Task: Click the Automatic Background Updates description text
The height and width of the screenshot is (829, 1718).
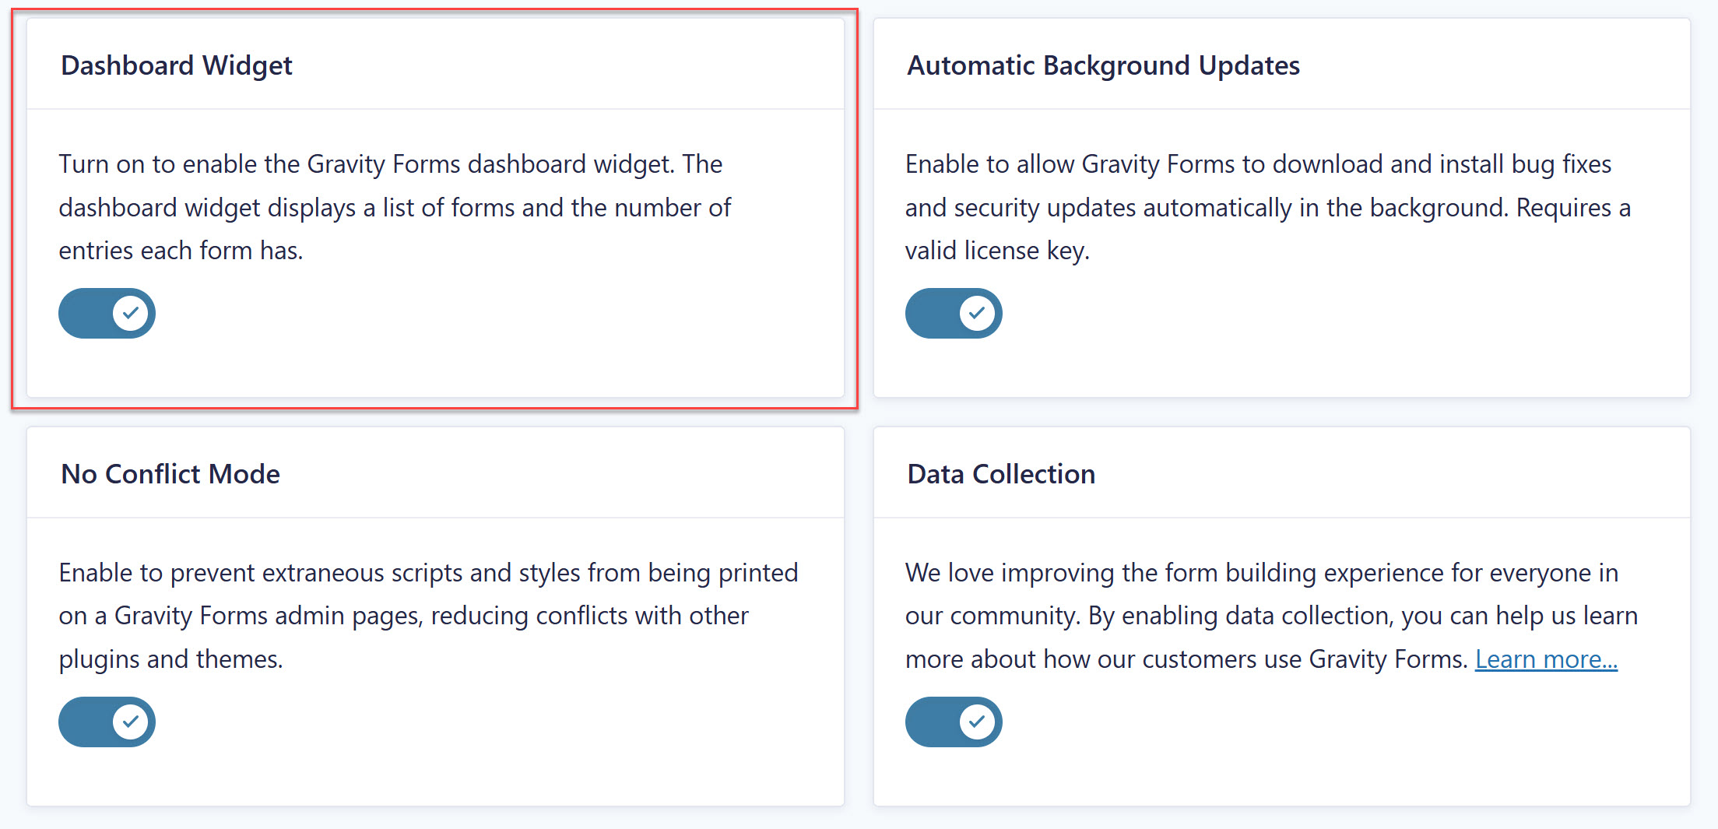Action: click(x=1267, y=207)
